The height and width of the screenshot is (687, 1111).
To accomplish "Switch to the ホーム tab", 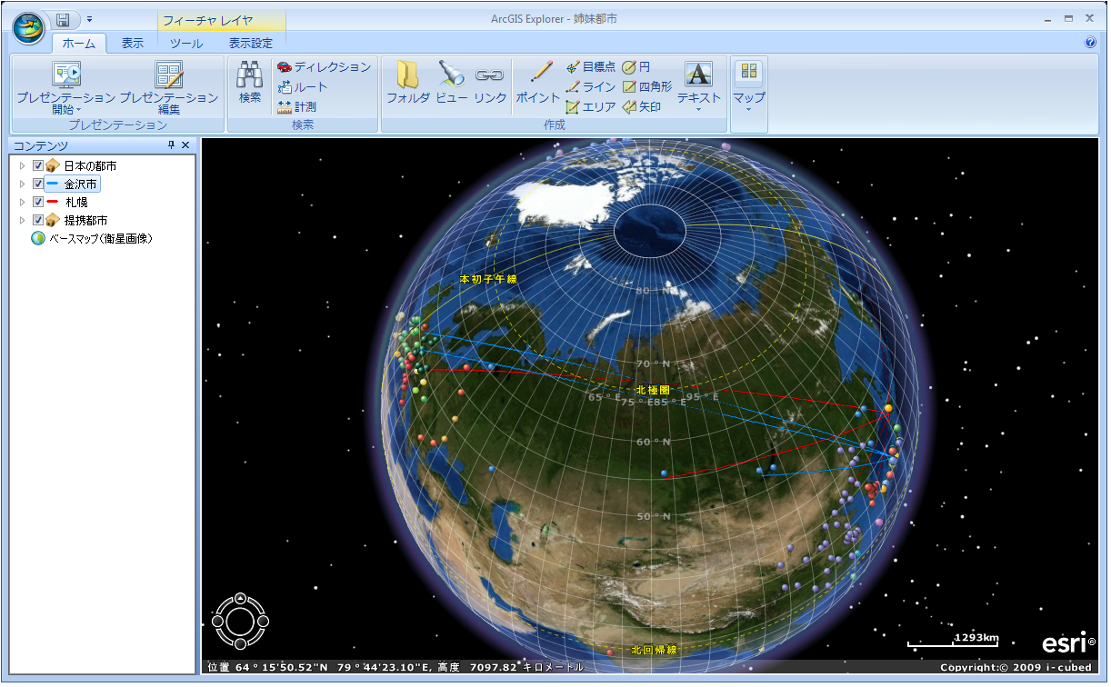I will (79, 43).
